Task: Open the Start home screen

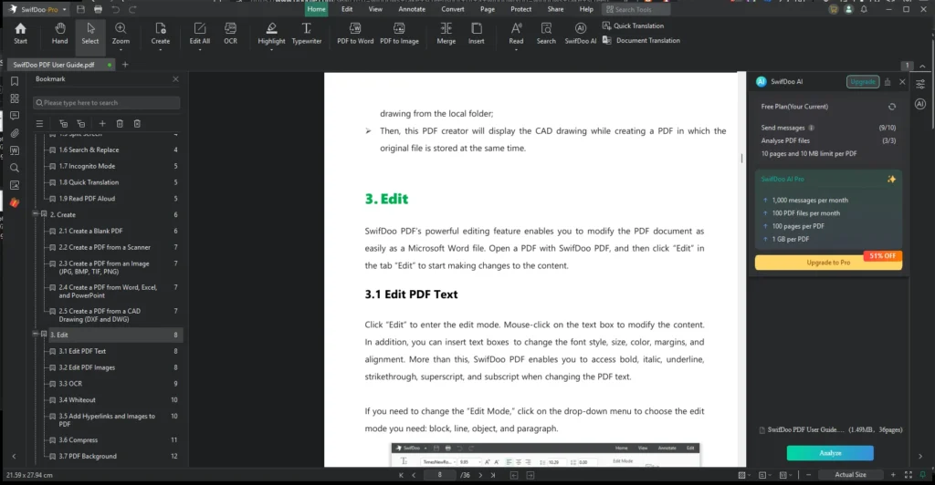Action: [20, 34]
